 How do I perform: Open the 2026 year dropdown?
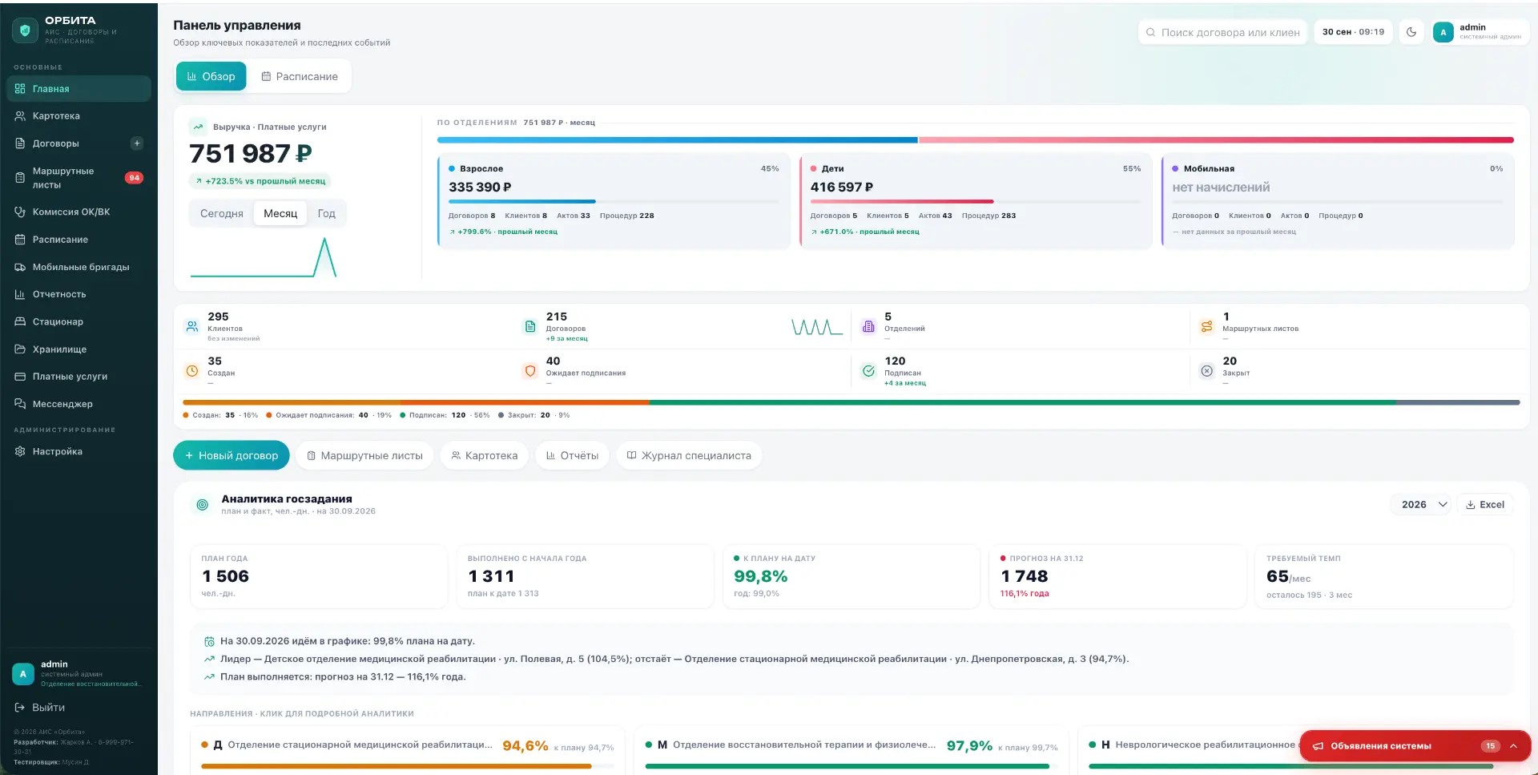(x=1421, y=505)
